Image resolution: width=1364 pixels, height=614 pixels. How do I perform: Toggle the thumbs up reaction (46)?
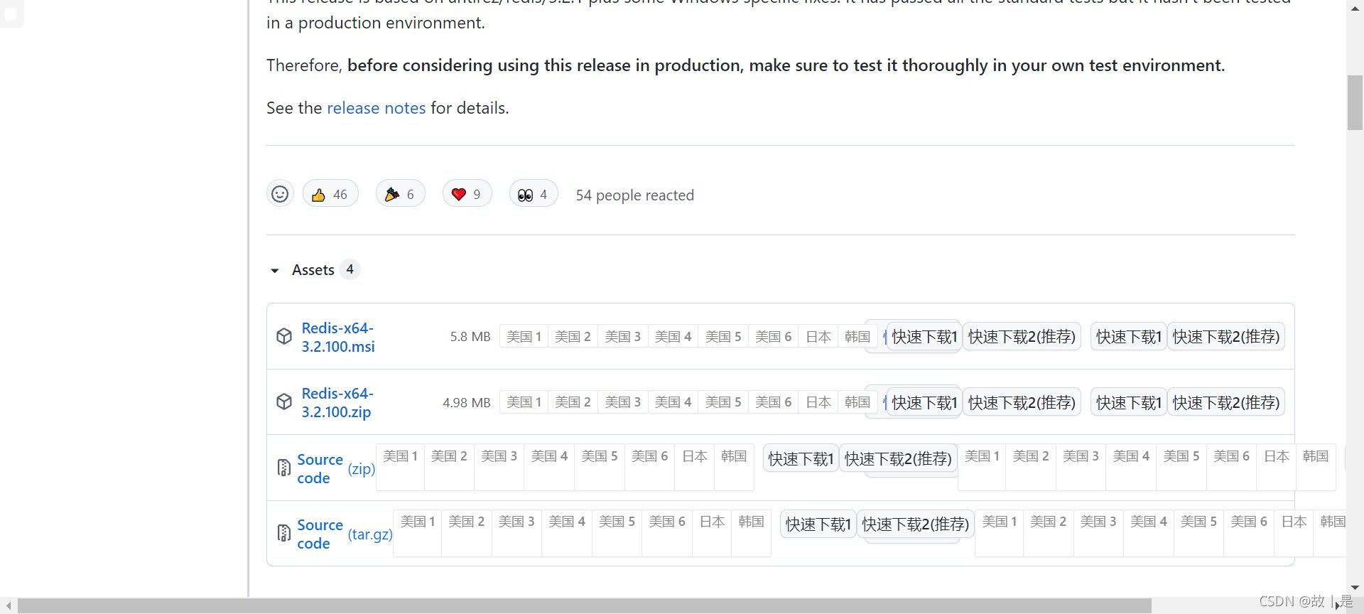330,194
